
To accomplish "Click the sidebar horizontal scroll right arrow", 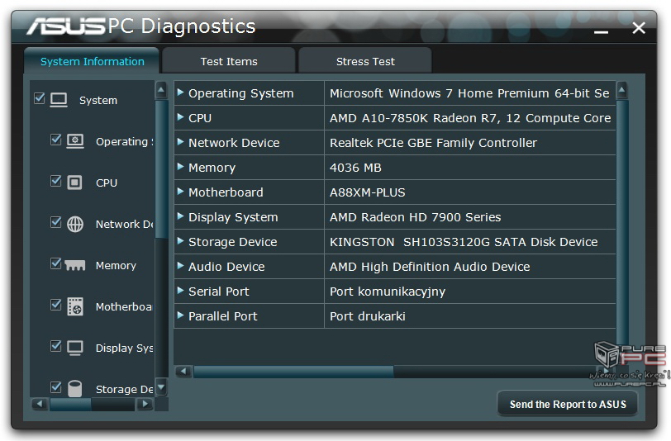I will tap(145, 404).
